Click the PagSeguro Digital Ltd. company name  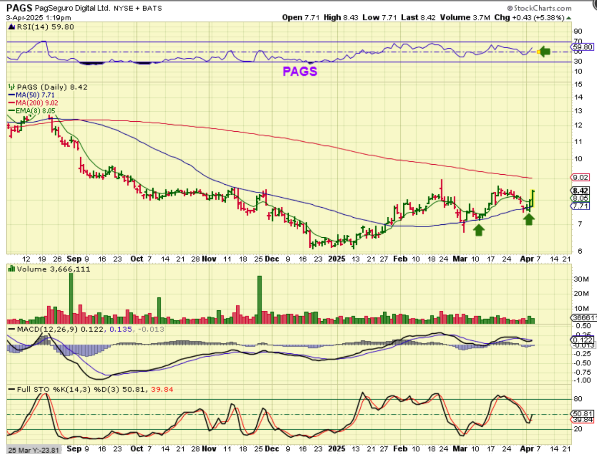[x=72, y=8]
